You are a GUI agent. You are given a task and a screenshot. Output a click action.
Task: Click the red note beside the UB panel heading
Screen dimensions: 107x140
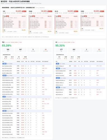point(69,42)
